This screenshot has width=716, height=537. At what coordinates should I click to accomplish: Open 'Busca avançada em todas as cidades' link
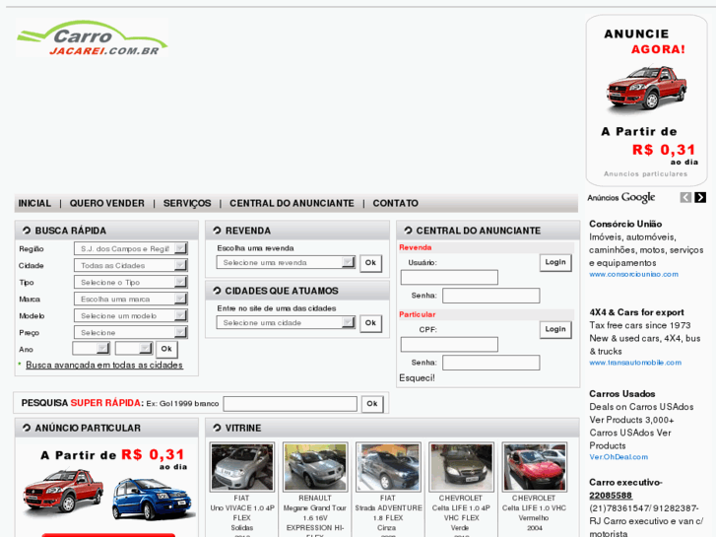104,365
